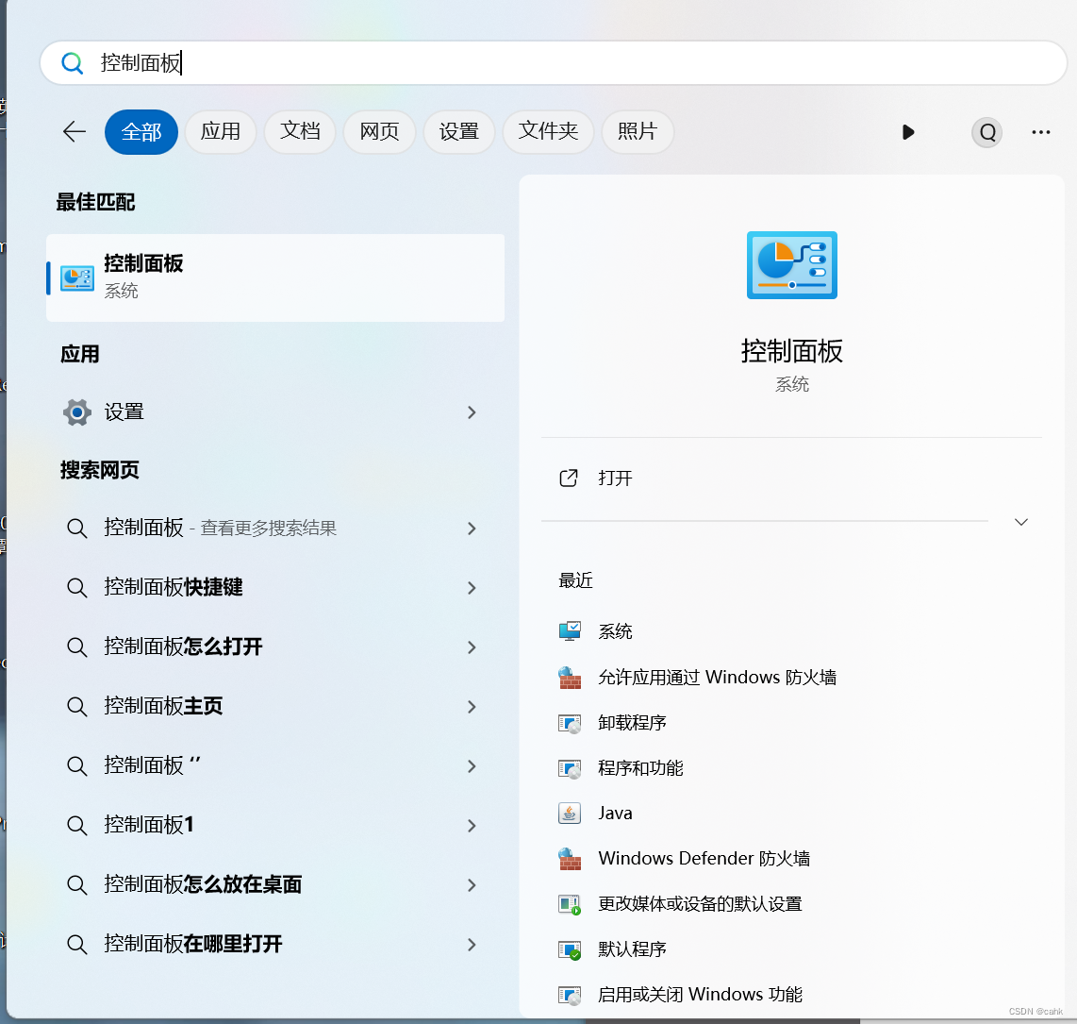Click the back arrow icon
This screenshot has height=1024, width=1077.
tap(75, 131)
